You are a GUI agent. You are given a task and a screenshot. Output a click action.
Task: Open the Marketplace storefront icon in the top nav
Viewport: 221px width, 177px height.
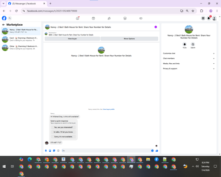tap(125, 18)
